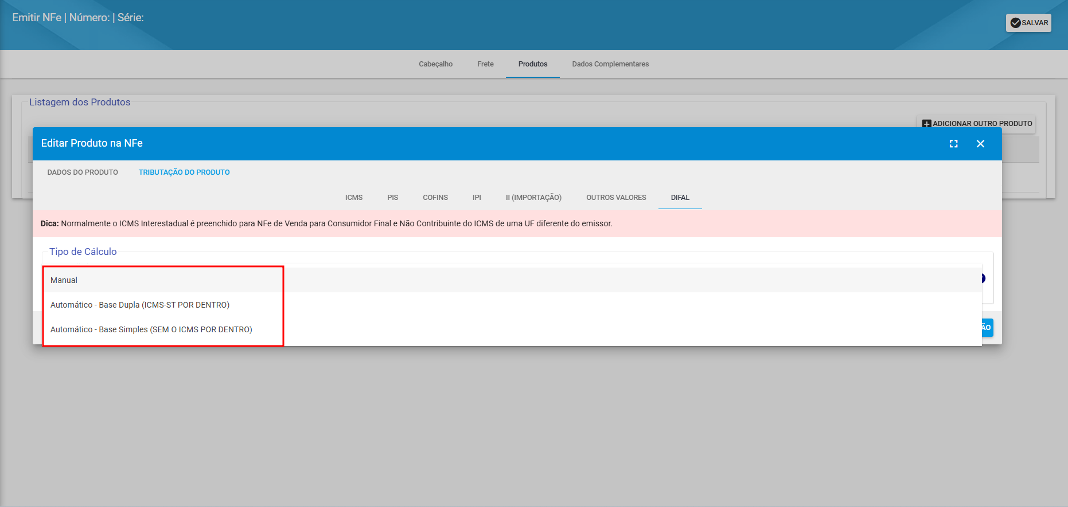The height and width of the screenshot is (507, 1068).
Task: Switch to DADOS DO PRODUTO tab
Action: (83, 172)
